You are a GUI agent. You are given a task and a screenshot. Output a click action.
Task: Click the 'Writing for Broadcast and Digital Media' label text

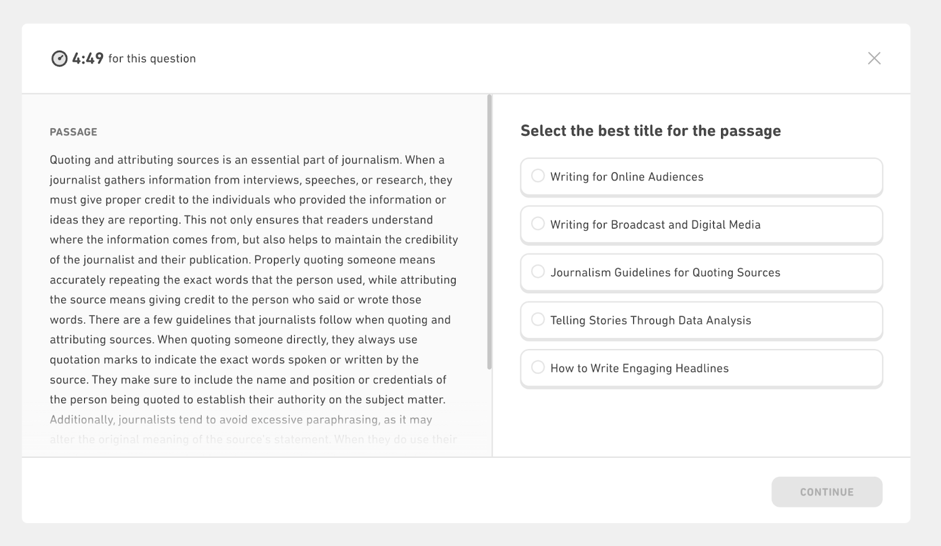655,225
